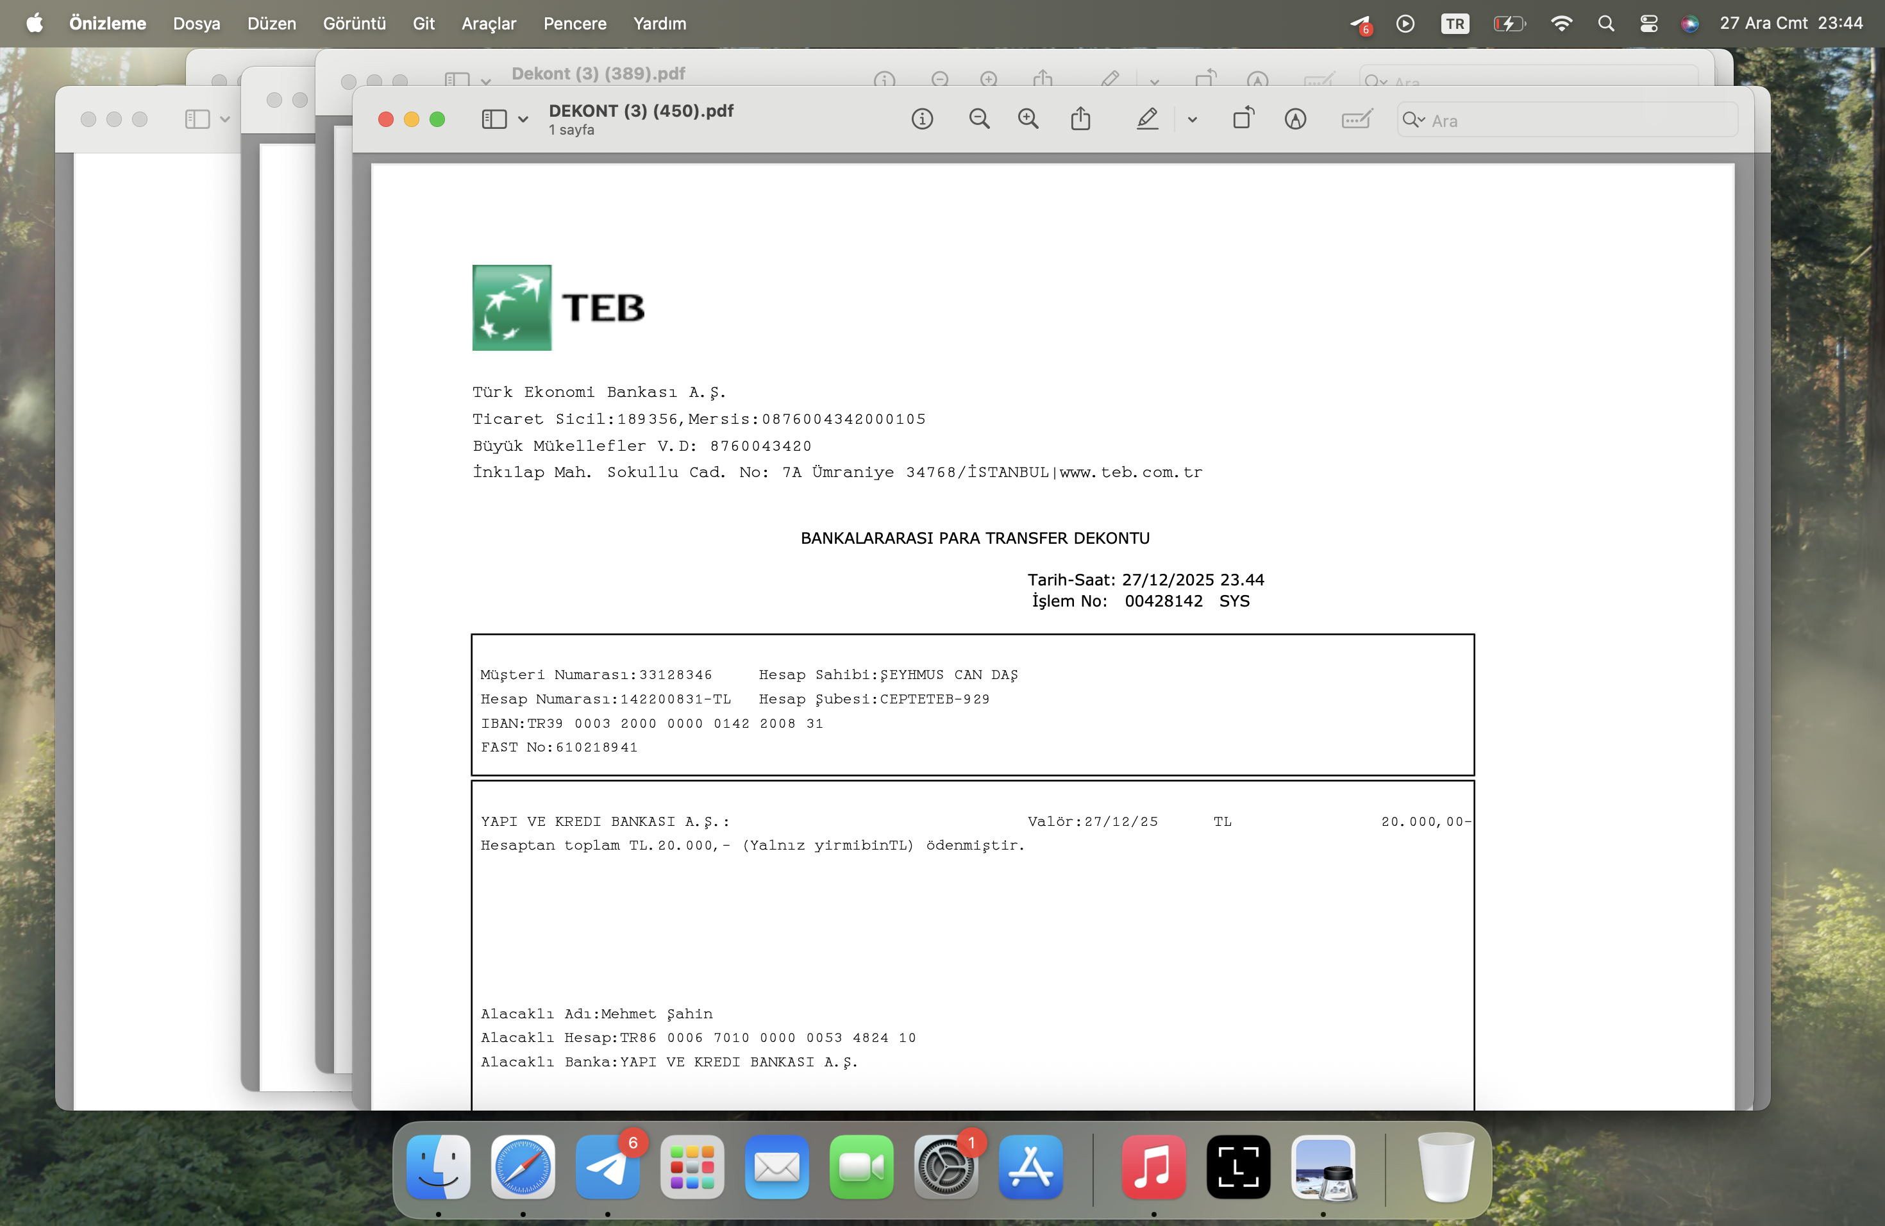
Task: Rotate the page with the rotate icon
Action: [1243, 119]
